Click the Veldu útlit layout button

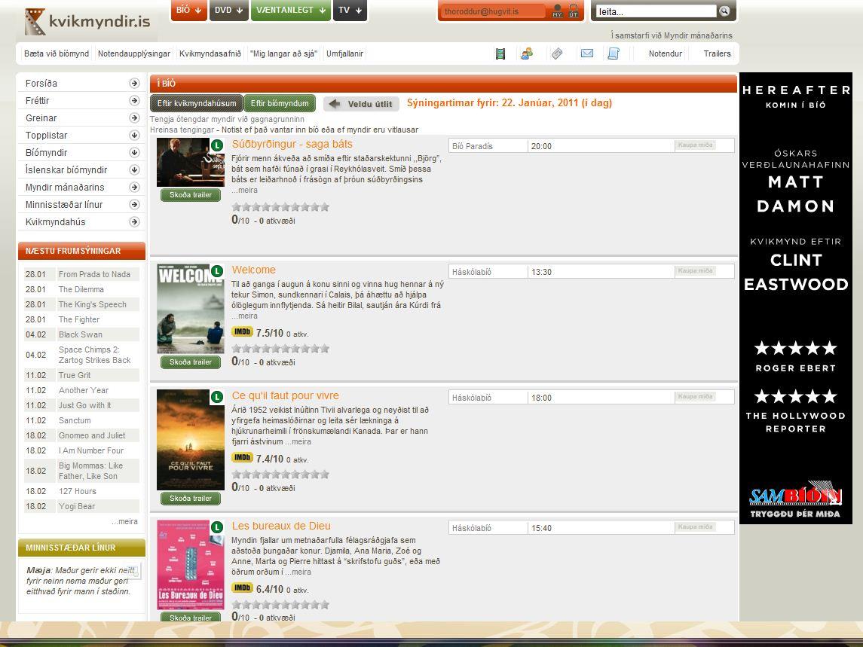point(362,104)
